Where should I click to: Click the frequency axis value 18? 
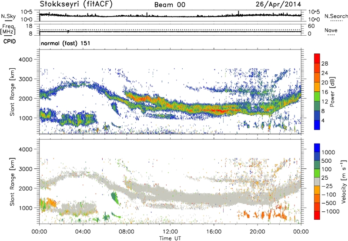coord(29,26)
